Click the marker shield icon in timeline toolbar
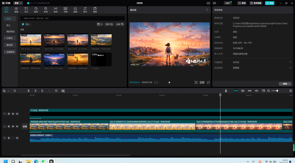The height and width of the screenshot is (163, 295). 56,91
